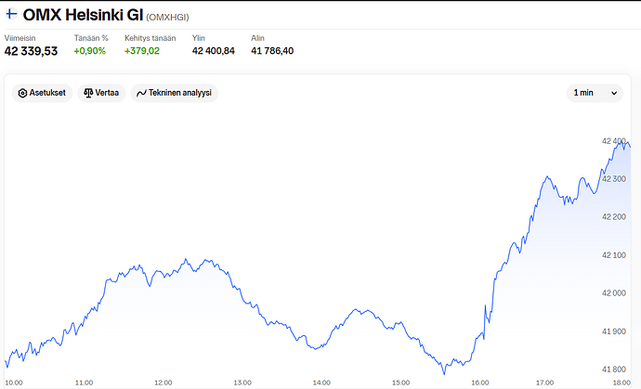
Task: Click the 41 800 price axis label
Action: [614, 370]
